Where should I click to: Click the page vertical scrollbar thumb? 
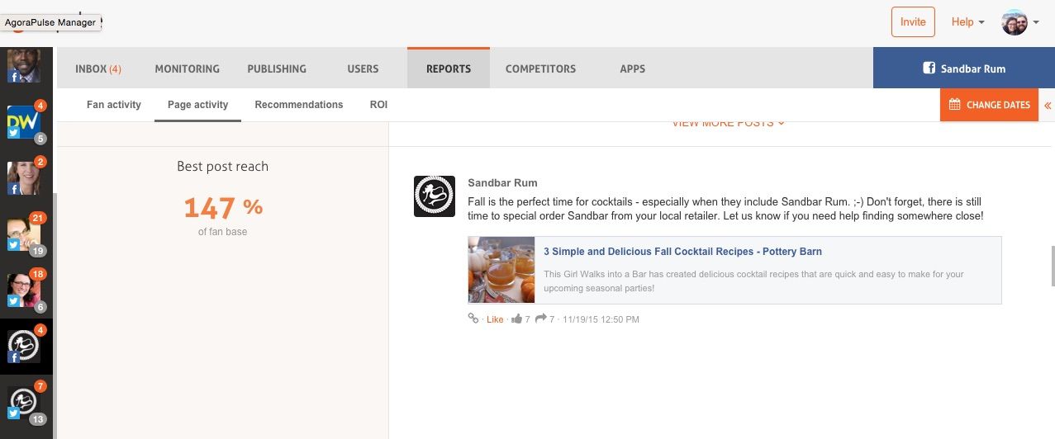click(1052, 266)
